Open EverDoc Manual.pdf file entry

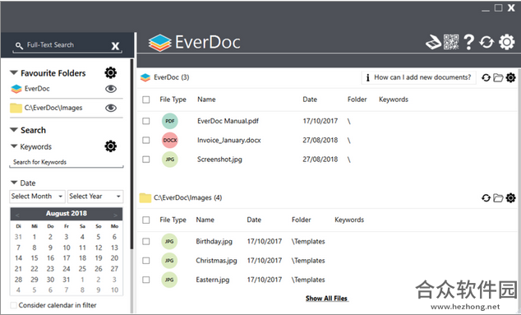pyautogui.click(x=228, y=121)
